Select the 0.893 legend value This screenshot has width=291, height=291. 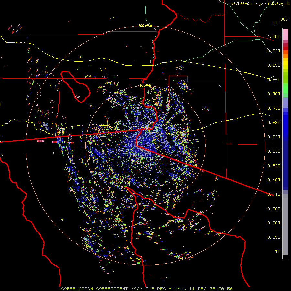274,65
